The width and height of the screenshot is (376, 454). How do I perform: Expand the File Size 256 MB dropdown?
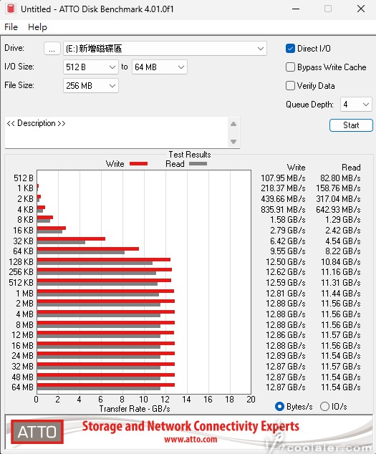click(x=91, y=86)
